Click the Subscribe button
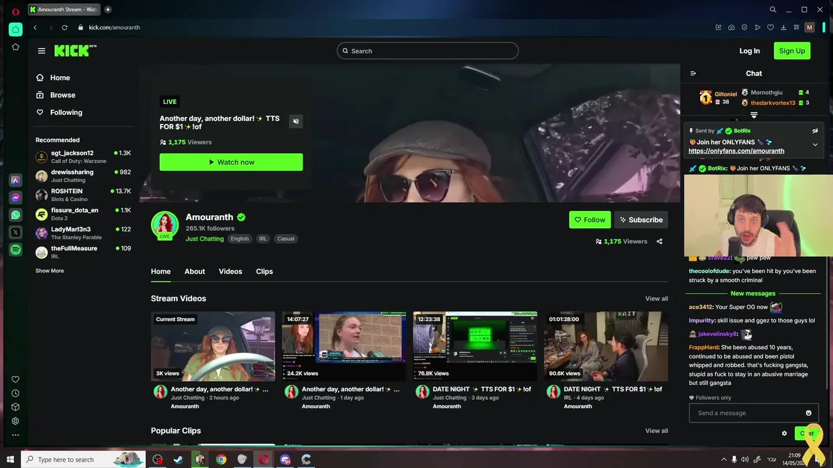Screen dimensions: 833x468 (x=641, y=220)
